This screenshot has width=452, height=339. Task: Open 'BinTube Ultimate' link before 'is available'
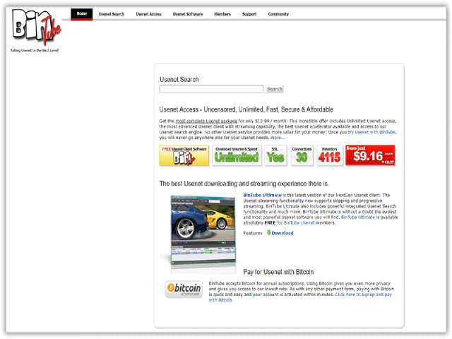point(358,218)
